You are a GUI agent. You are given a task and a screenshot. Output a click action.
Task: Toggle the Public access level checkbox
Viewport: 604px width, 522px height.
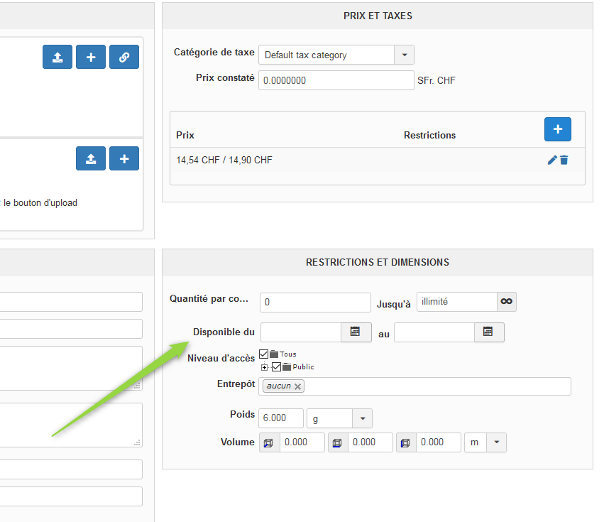point(276,367)
